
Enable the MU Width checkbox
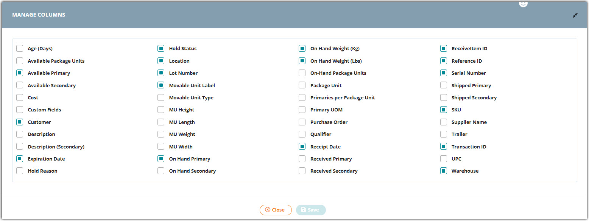161,147
